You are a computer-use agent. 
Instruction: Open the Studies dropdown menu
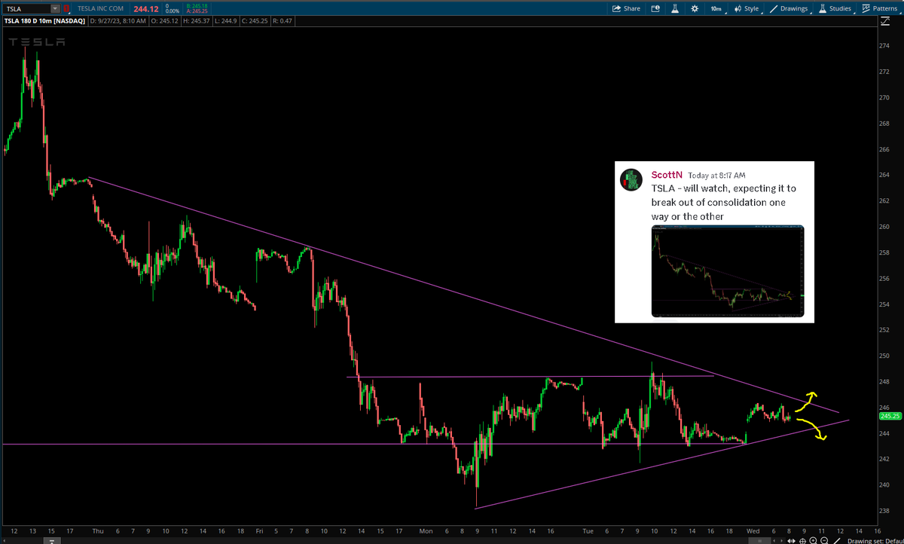[835, 8]
